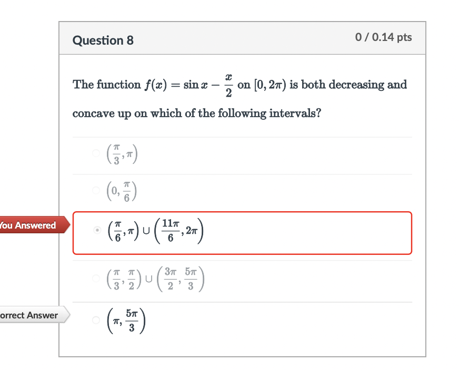Click the Question 8 heading

click(103, 40)
